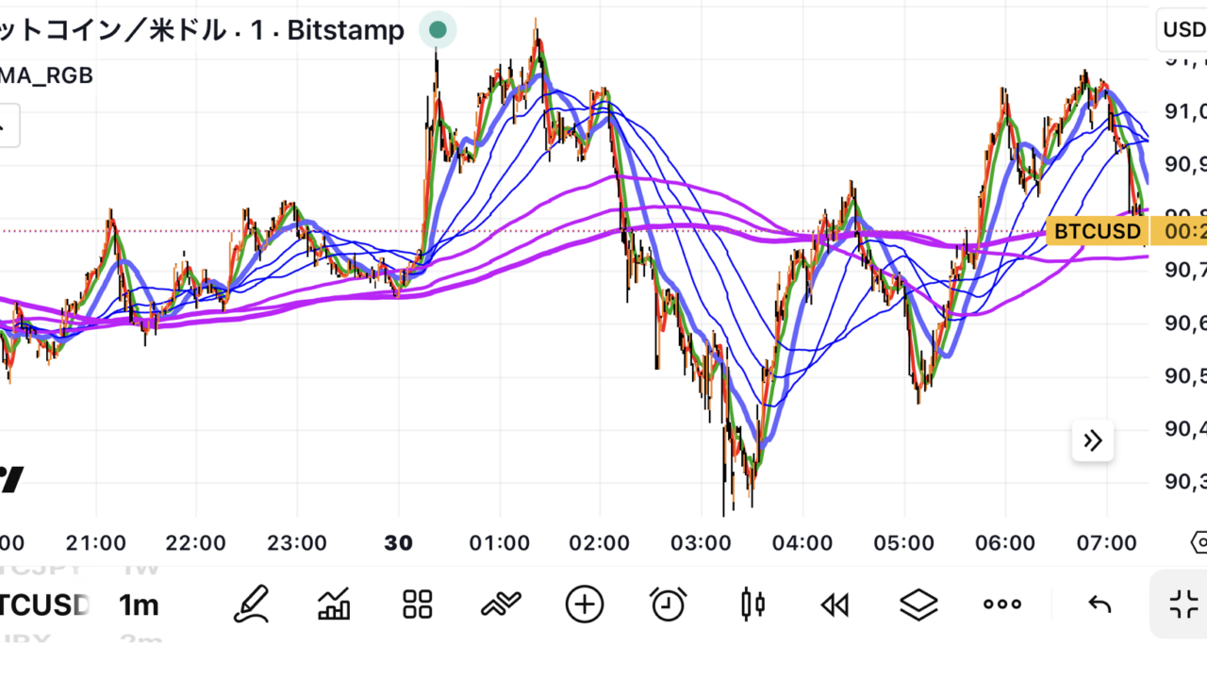Select the pen drawing tool

[251, 604]
